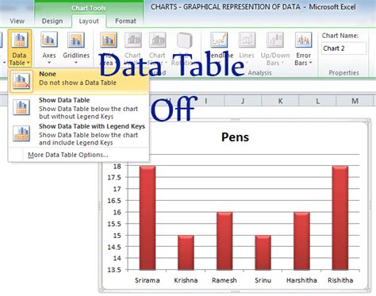The height and width of the screenshot is (296, 376).
Task: Select column header K
Action: (x=280, y=101)
